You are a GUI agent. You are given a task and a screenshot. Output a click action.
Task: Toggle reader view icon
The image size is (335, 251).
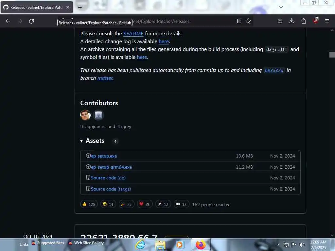pos(239,21)
